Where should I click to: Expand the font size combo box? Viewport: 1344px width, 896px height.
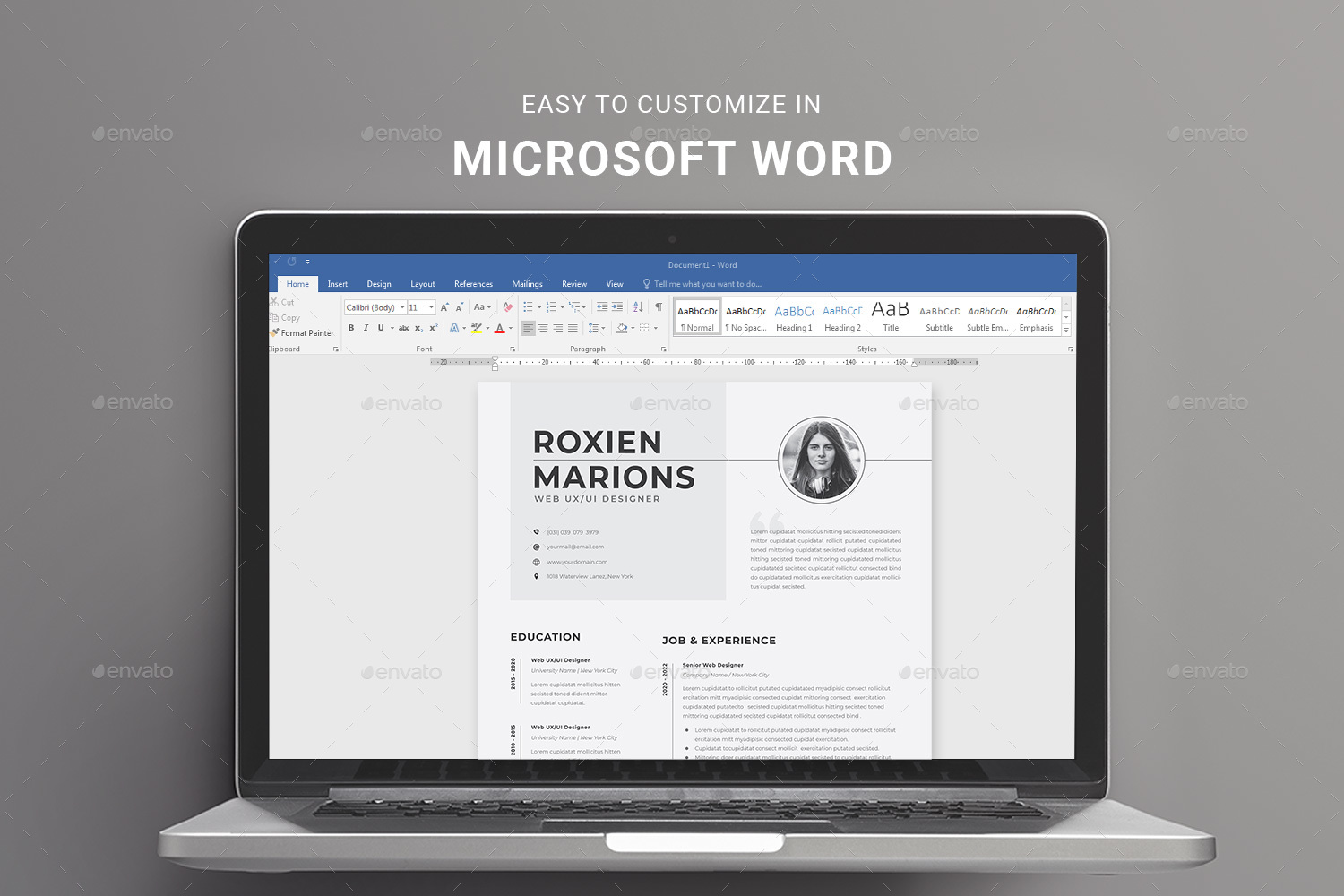431,306
